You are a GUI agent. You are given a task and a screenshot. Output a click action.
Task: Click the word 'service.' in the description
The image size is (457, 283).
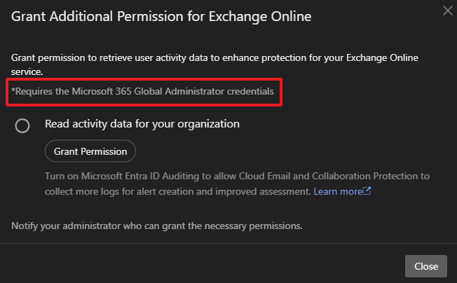tap(29, 71)
